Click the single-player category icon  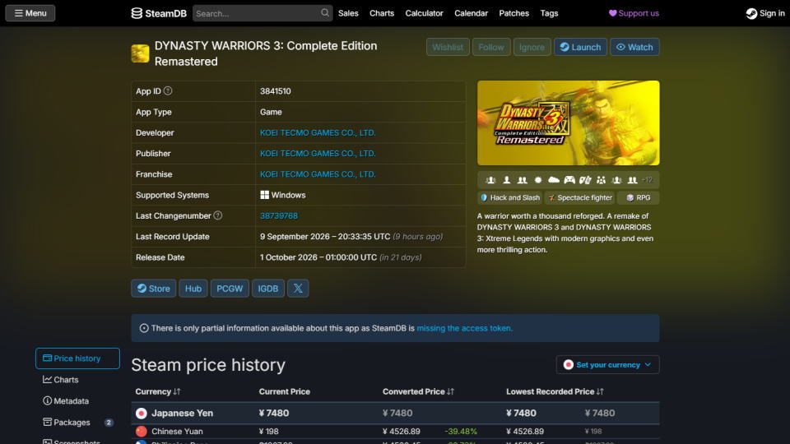click(507, 180)
